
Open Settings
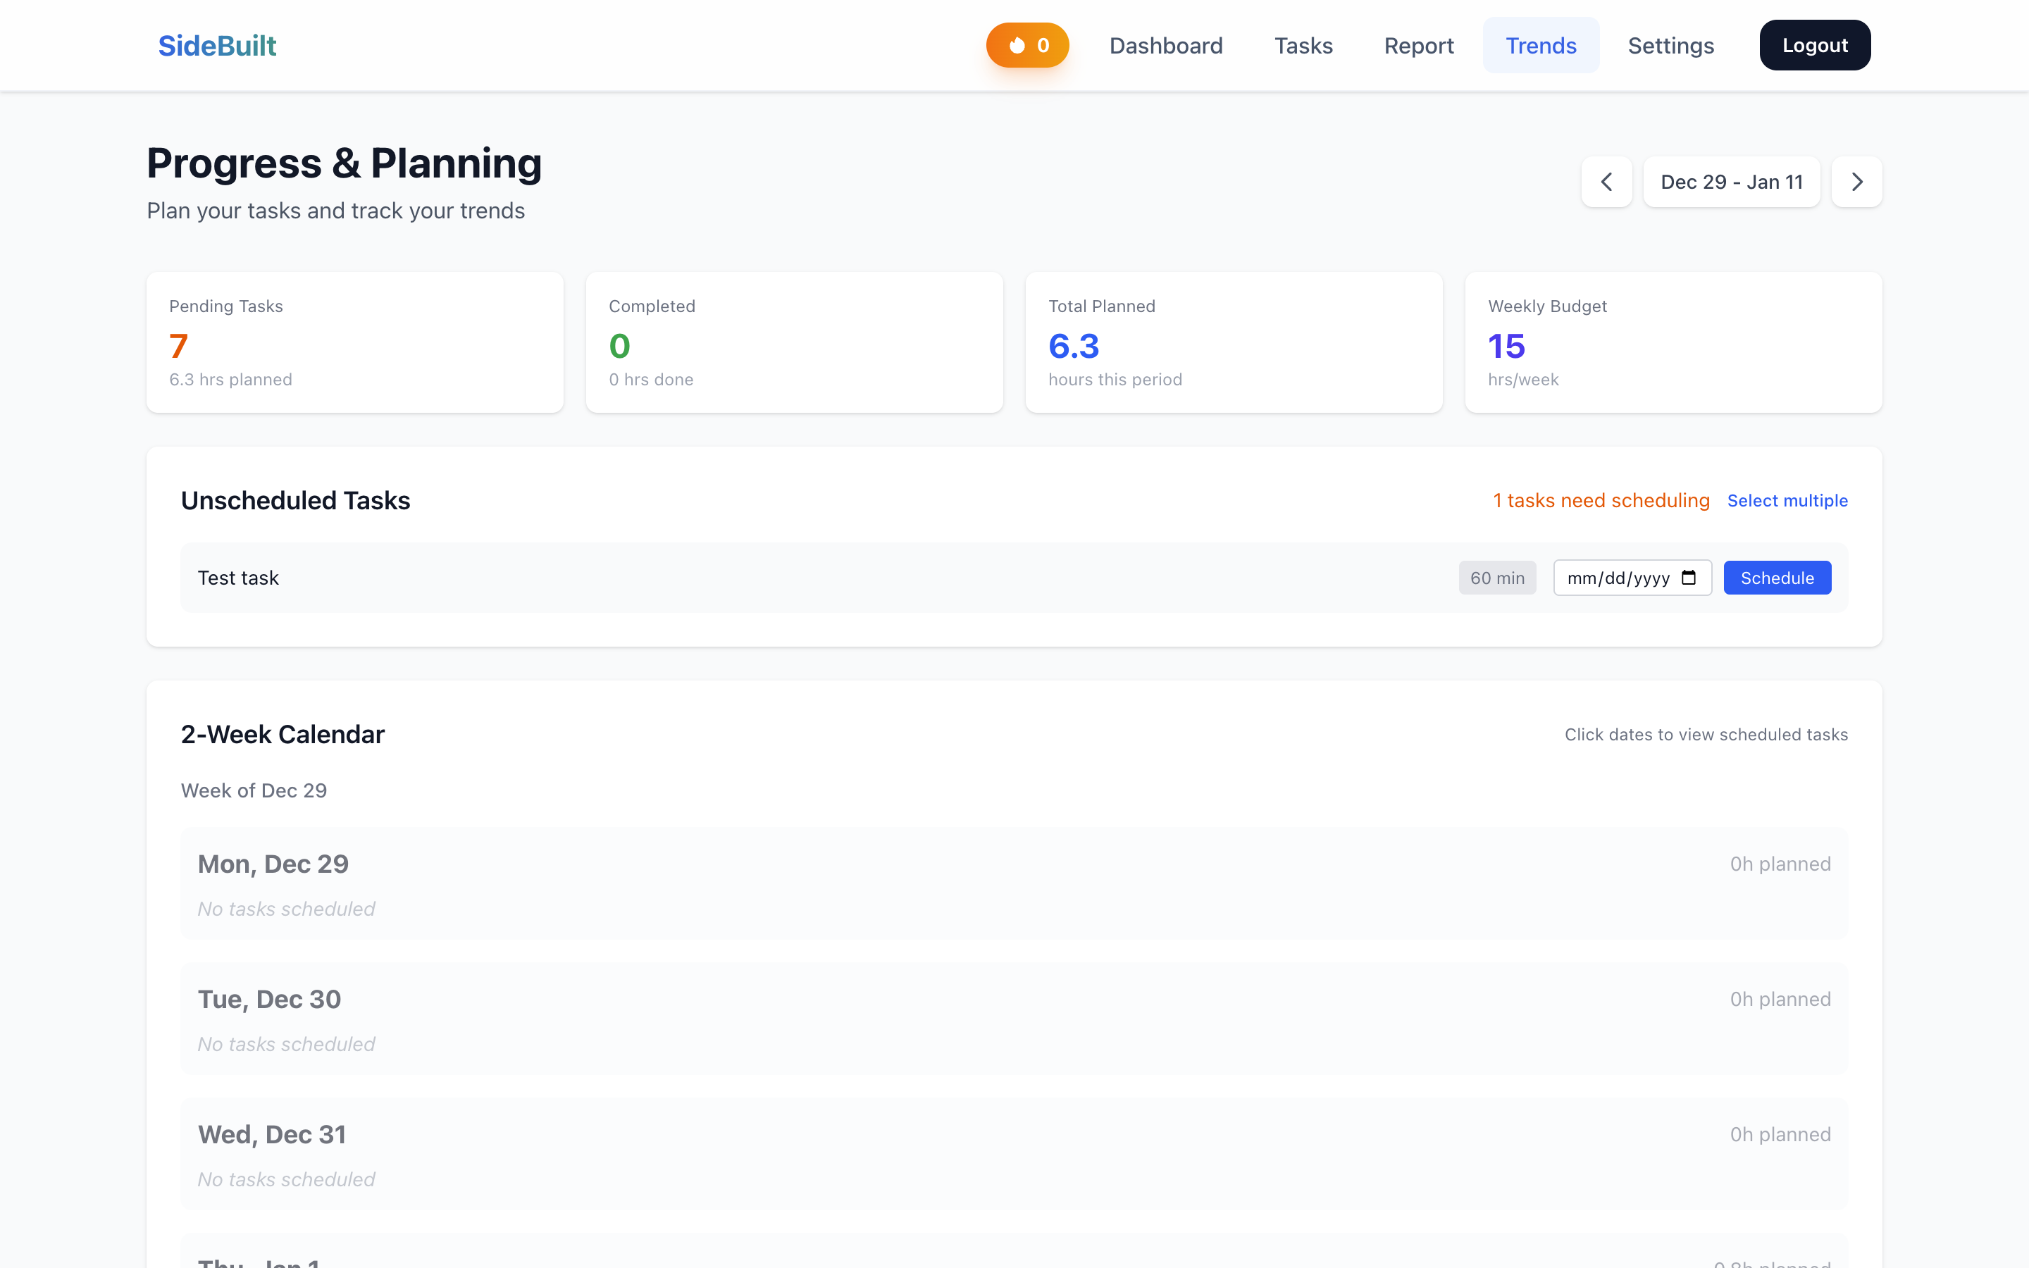(1671, 44)
